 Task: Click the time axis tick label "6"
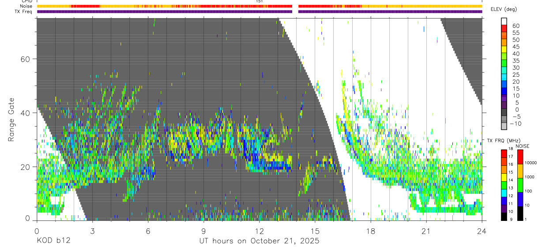coord(148,231)
